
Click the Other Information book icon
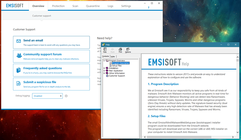tap(107, 73)
